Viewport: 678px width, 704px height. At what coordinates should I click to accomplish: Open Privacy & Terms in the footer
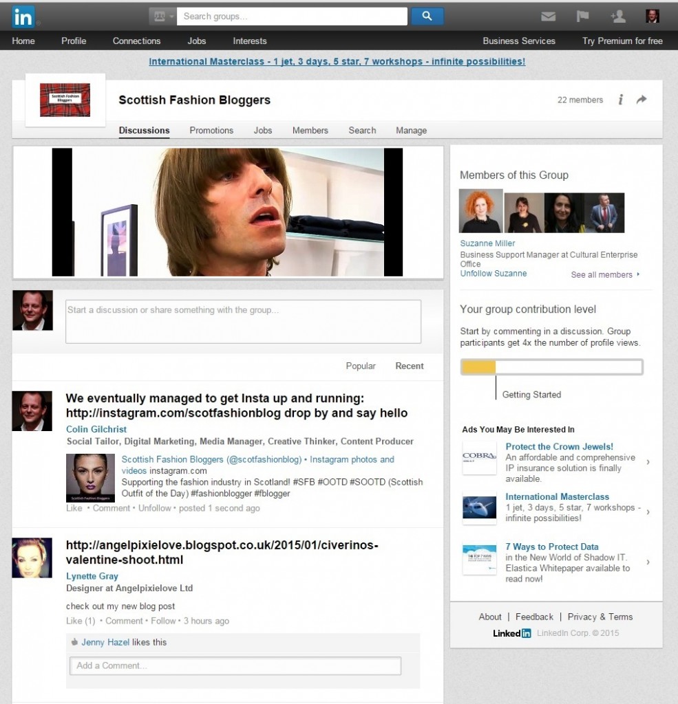600,617
